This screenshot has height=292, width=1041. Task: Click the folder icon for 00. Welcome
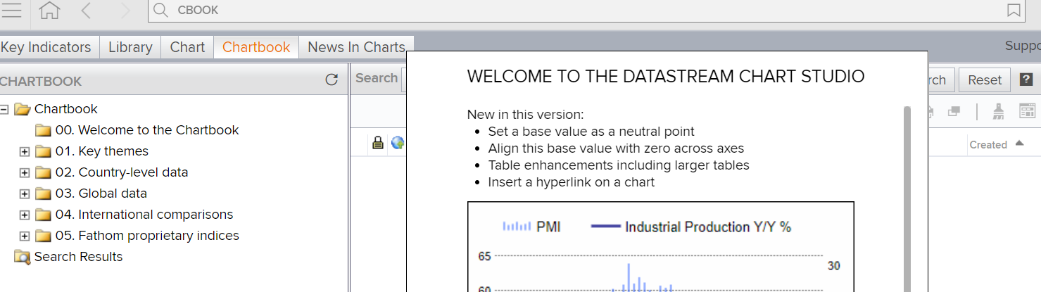coord(44,130)
